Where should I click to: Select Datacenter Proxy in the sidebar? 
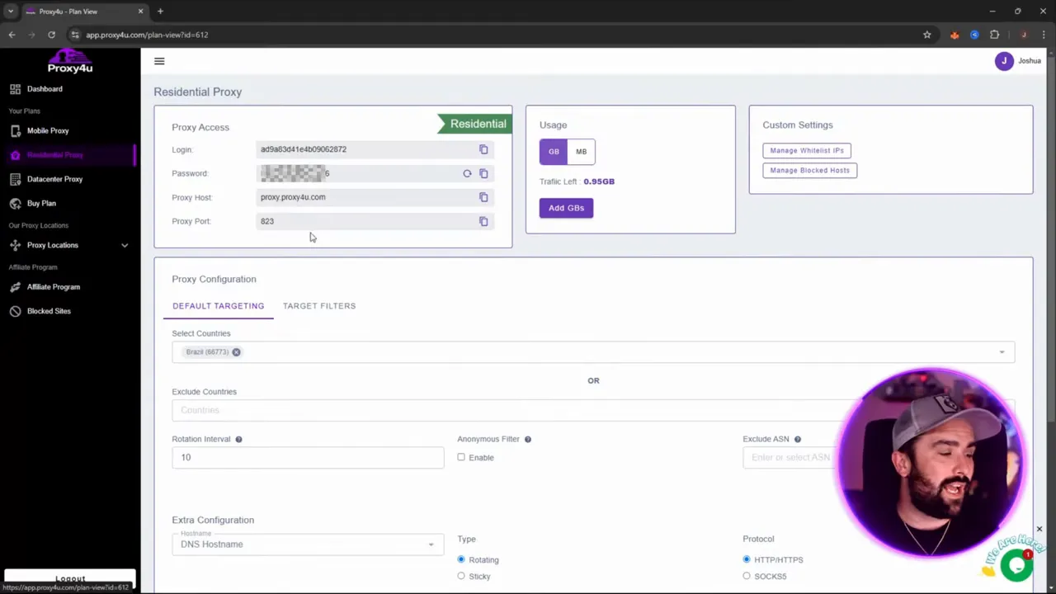point(54,179)
